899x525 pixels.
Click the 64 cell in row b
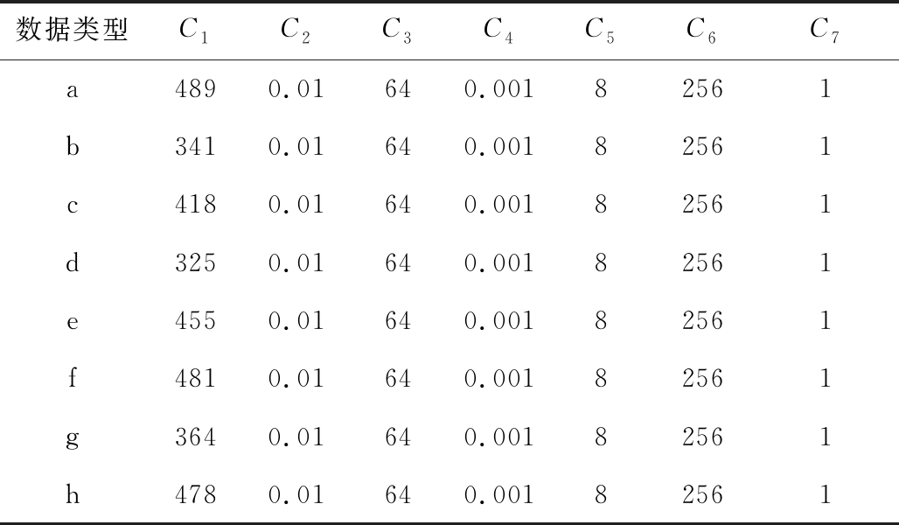coord(398,147)
